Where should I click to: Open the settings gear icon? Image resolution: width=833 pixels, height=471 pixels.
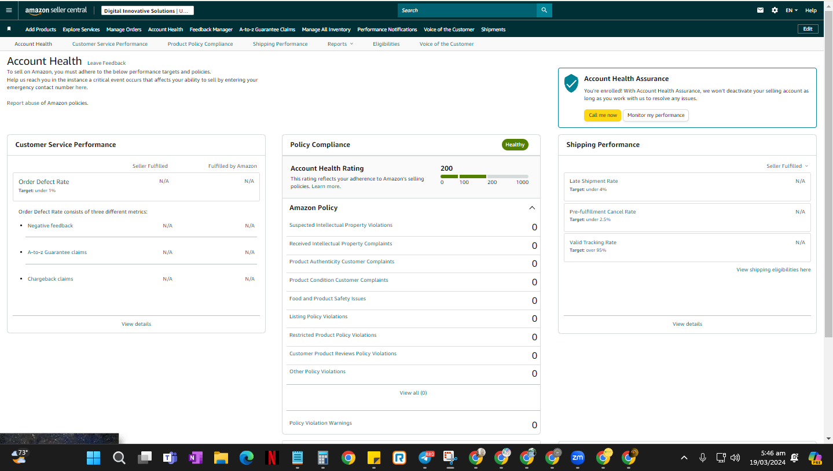pos(775,10)
